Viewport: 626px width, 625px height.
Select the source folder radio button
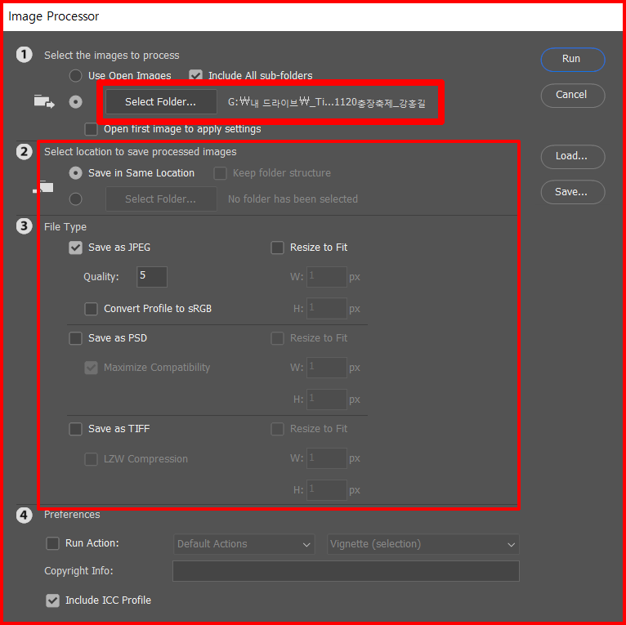click(x=75, y=102)
